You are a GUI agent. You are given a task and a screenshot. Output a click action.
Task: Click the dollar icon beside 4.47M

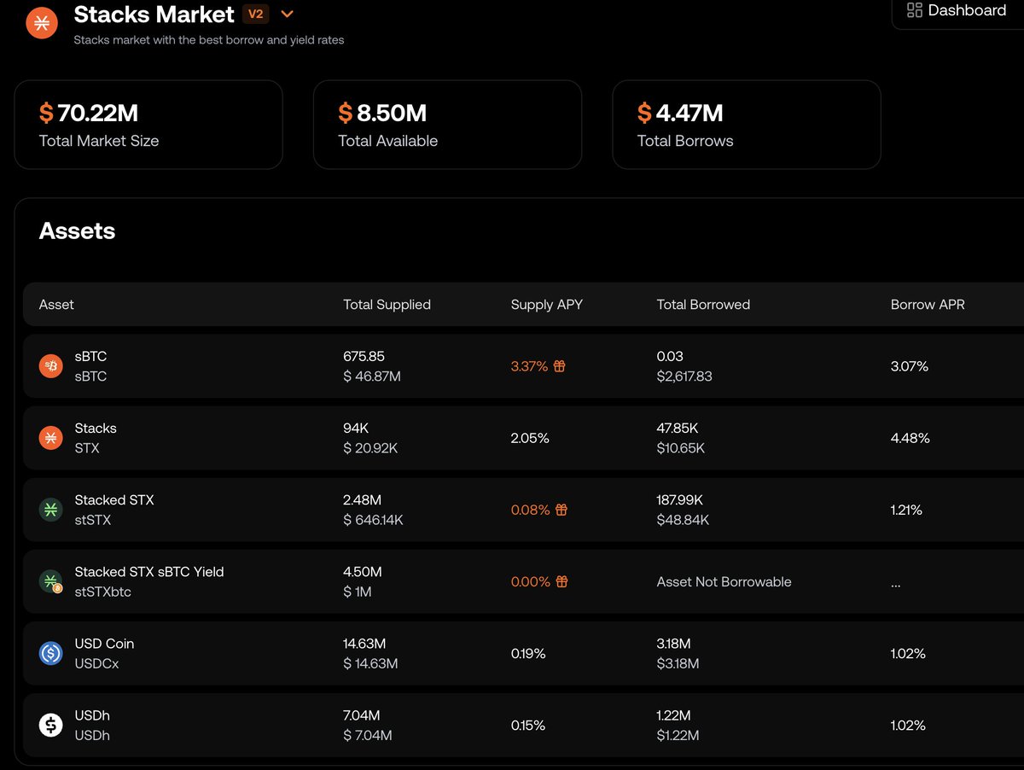[644, 113]
